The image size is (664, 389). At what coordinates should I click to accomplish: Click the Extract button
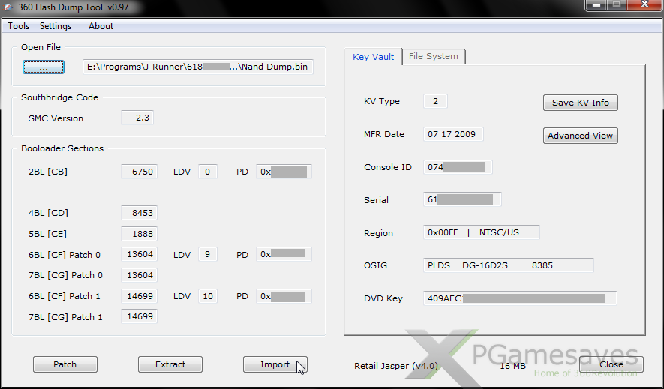click(170, 364)
